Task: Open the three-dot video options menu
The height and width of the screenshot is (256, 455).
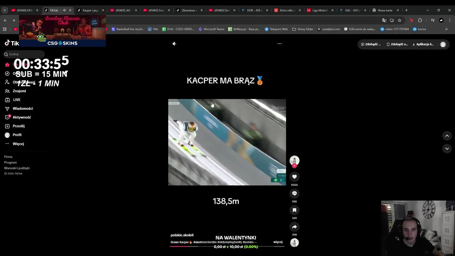Action: (279, 44)
